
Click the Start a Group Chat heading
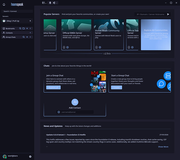[x=120, y=76]
